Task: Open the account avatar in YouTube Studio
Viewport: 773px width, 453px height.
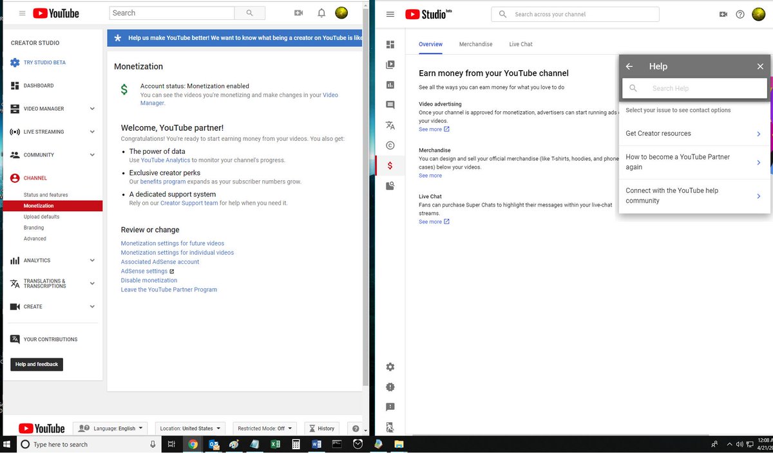Action: click(759, 14)
